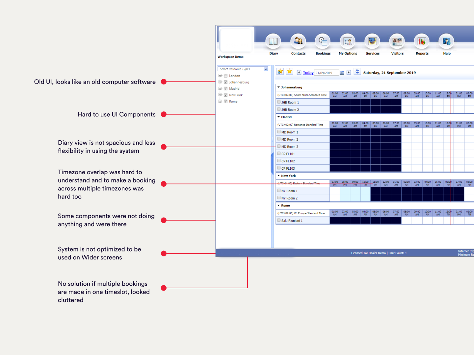The width and height of the screenshot is (474, 355).
Task: Expand the Rome tree node
Action: 220,101
